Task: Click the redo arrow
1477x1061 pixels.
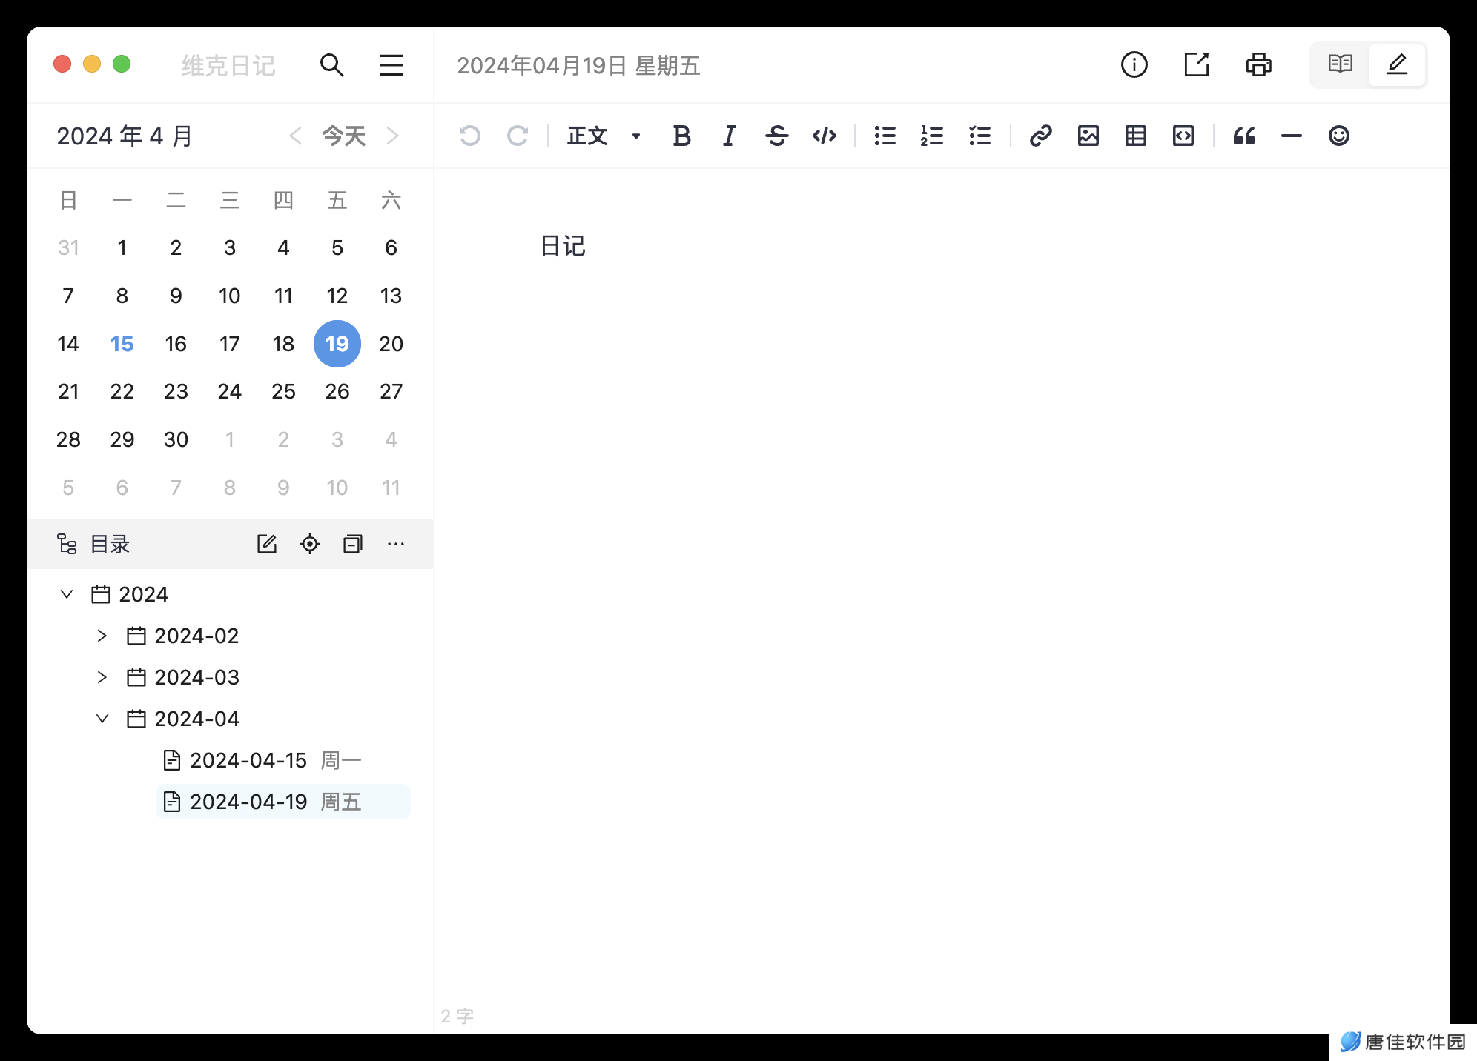Action: [518, 136]
